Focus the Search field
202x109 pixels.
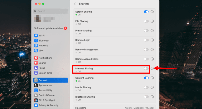[x=50, y=11]
